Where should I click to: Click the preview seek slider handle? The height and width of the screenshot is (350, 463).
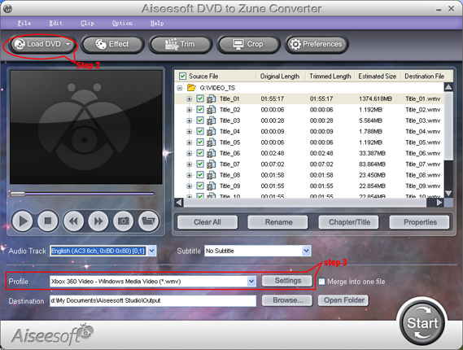(x=18, y=194)
